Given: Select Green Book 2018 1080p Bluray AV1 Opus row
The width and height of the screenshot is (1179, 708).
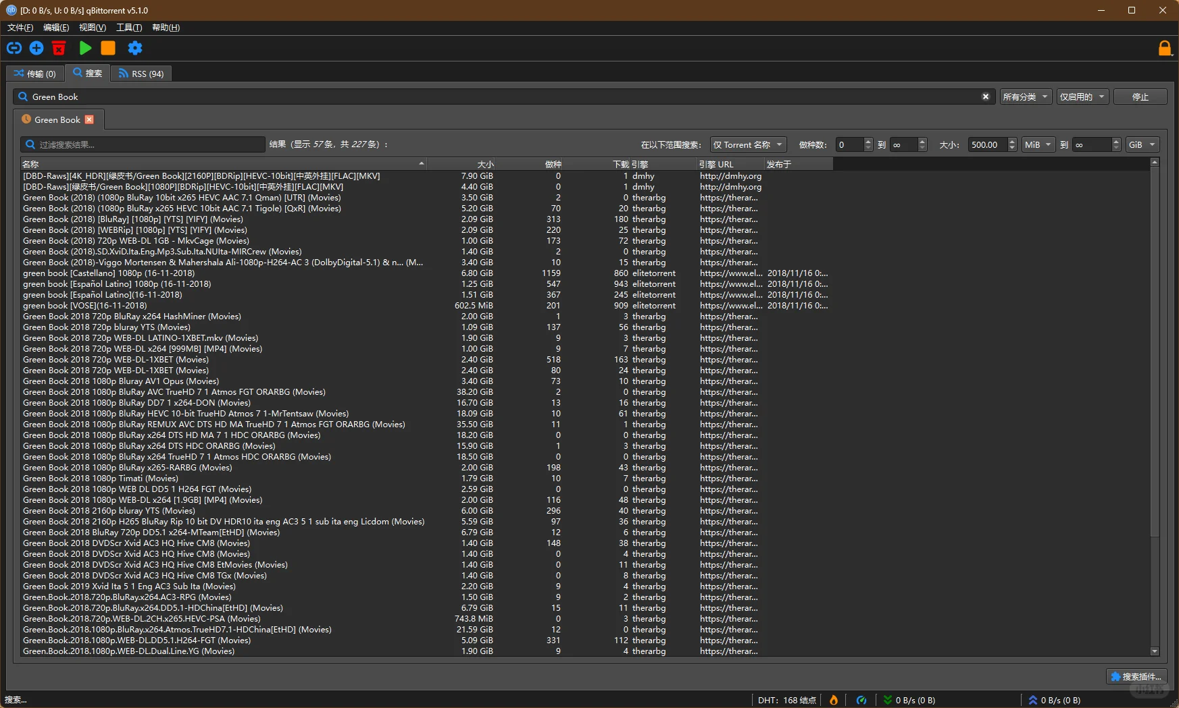Looking at the screenshot, I should pos(426,381).
